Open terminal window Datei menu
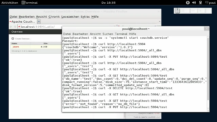The width and height of the screenshot is (217, 122). point(67,34)
